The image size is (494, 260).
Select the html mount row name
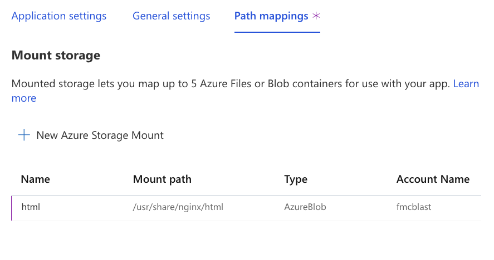point(31,207)
